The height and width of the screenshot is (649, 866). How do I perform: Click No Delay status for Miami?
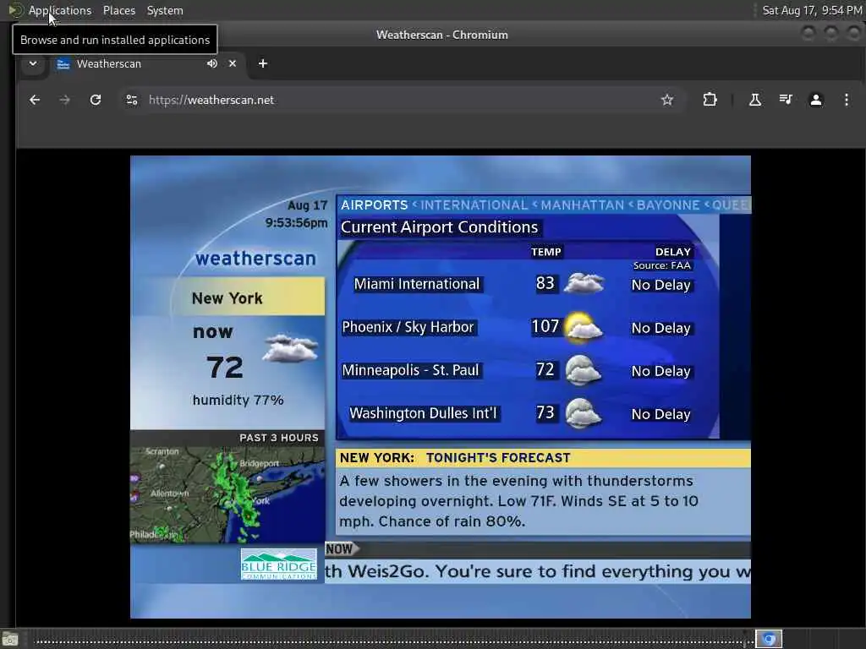point(660,285)
